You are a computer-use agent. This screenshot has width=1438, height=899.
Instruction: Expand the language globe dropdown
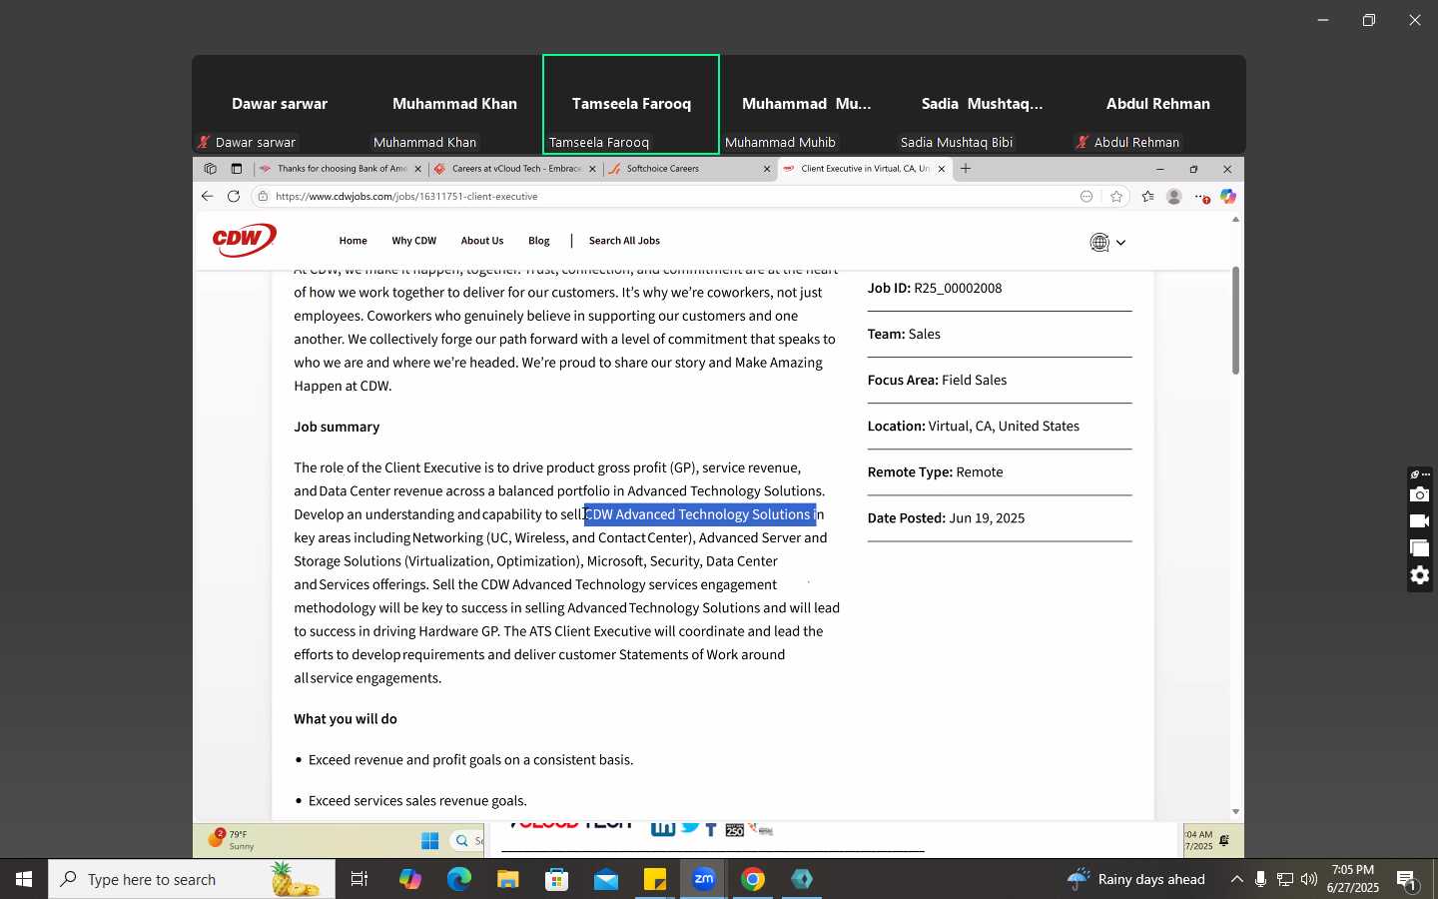[1108, 242]
